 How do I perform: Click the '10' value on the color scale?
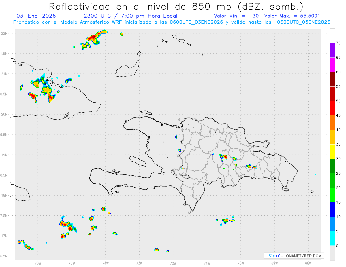coord(338,217)
